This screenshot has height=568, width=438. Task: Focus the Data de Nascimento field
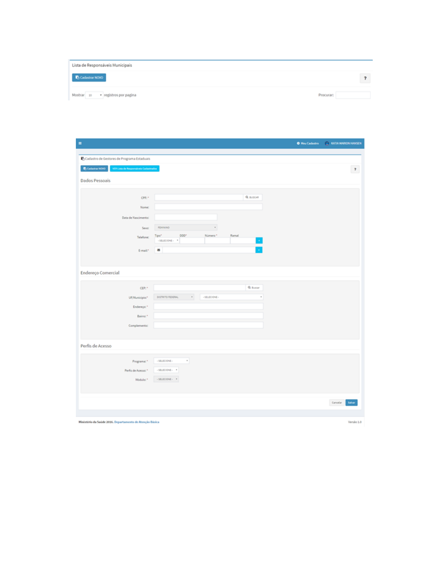pos(186,217)
